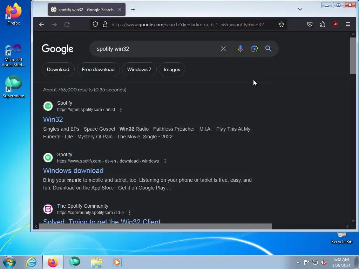Image resolution: width=359 pixels, height=269 pixels.
Task: Open the Windows Start menu orb
Action: point(9,262)
